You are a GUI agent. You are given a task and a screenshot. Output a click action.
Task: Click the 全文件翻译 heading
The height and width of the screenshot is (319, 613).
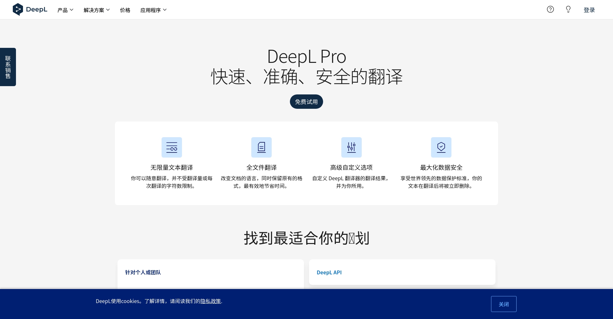[x=261, y=167]
